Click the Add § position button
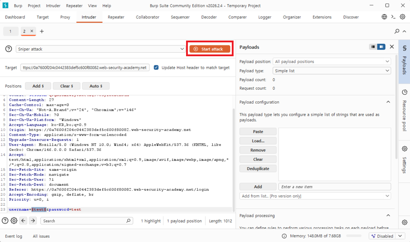 click(38, 86)
